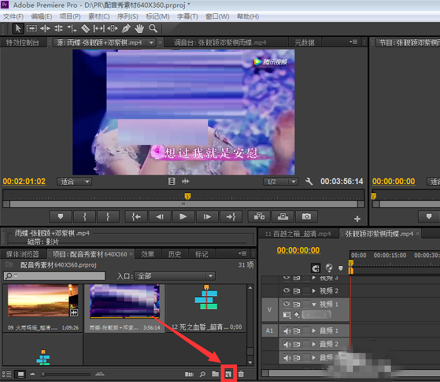Select the 09 火雨玛瑙 clip thumbnail
440x382 pixels.
pos(43,301)
